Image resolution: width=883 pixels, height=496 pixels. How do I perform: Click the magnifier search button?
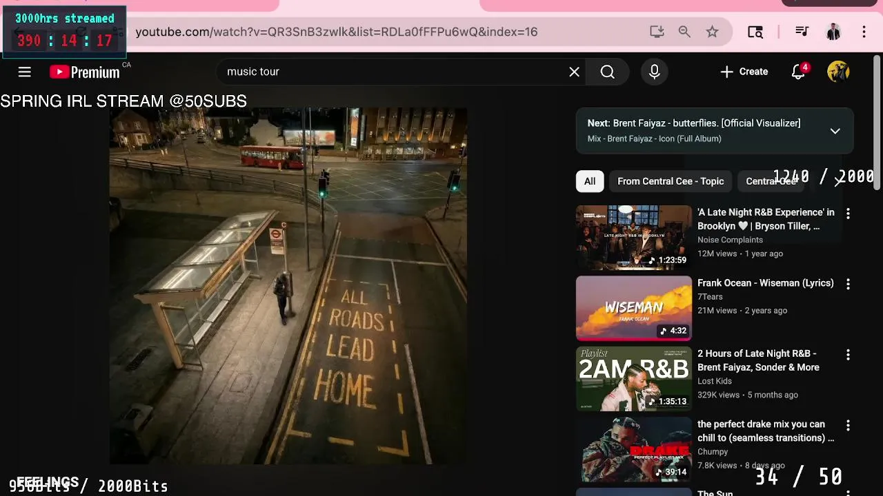click(607, 72)
